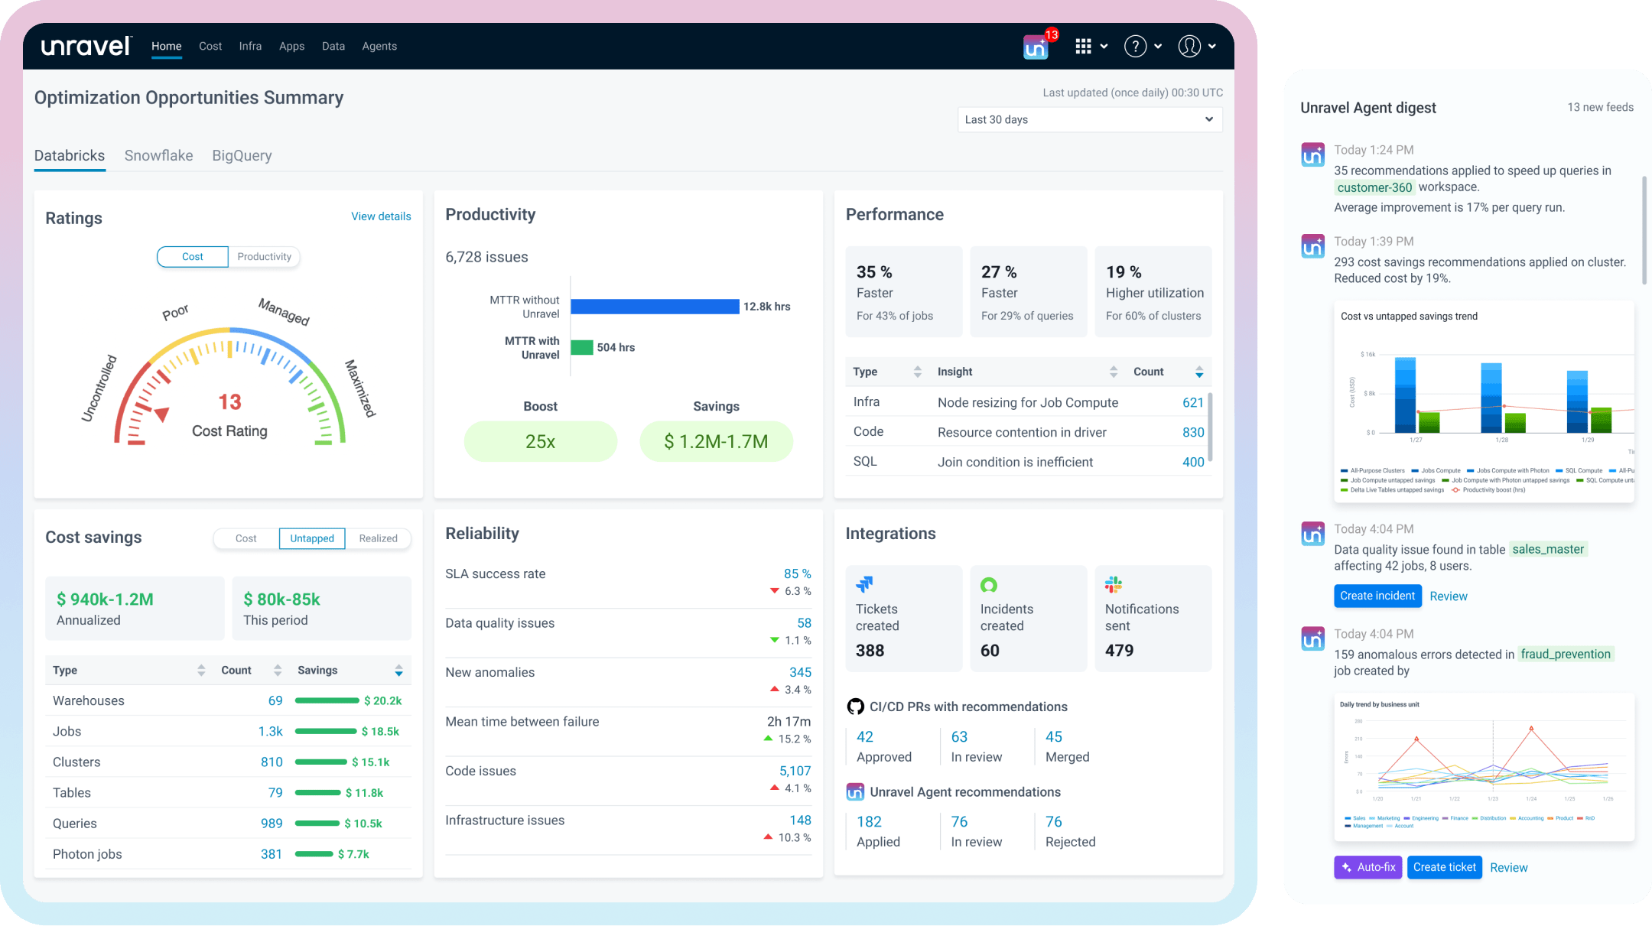This screenshot has width=1652, height=926.
Task: Open the Cost vs untapped savings trend chart
Action: coord(1485,402)
